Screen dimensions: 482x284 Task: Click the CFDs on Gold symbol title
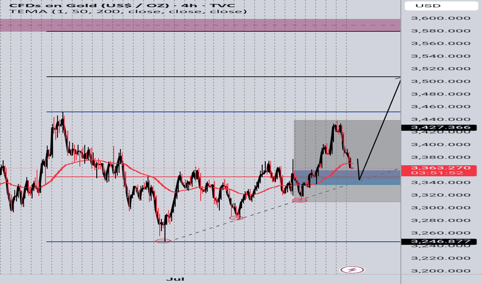[122, 5]
